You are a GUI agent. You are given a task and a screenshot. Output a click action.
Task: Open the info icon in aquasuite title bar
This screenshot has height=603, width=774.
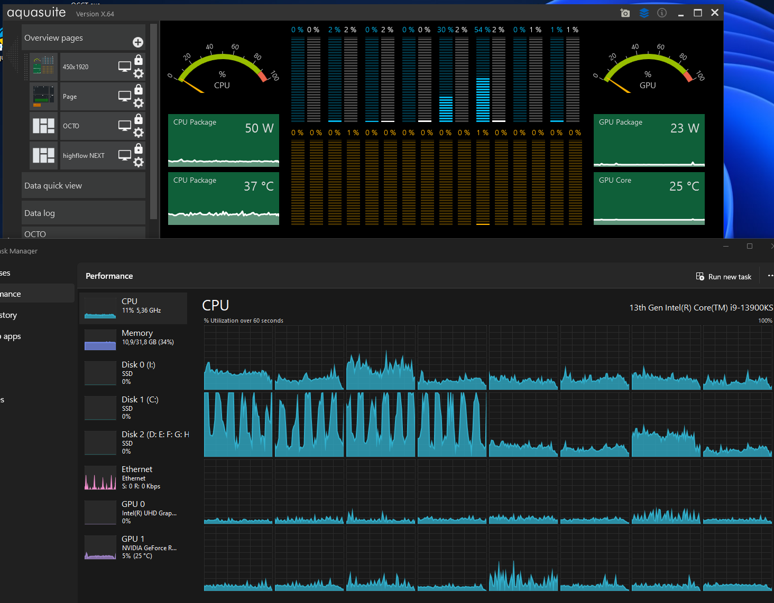pyautogui.click(x=662, y=13)
